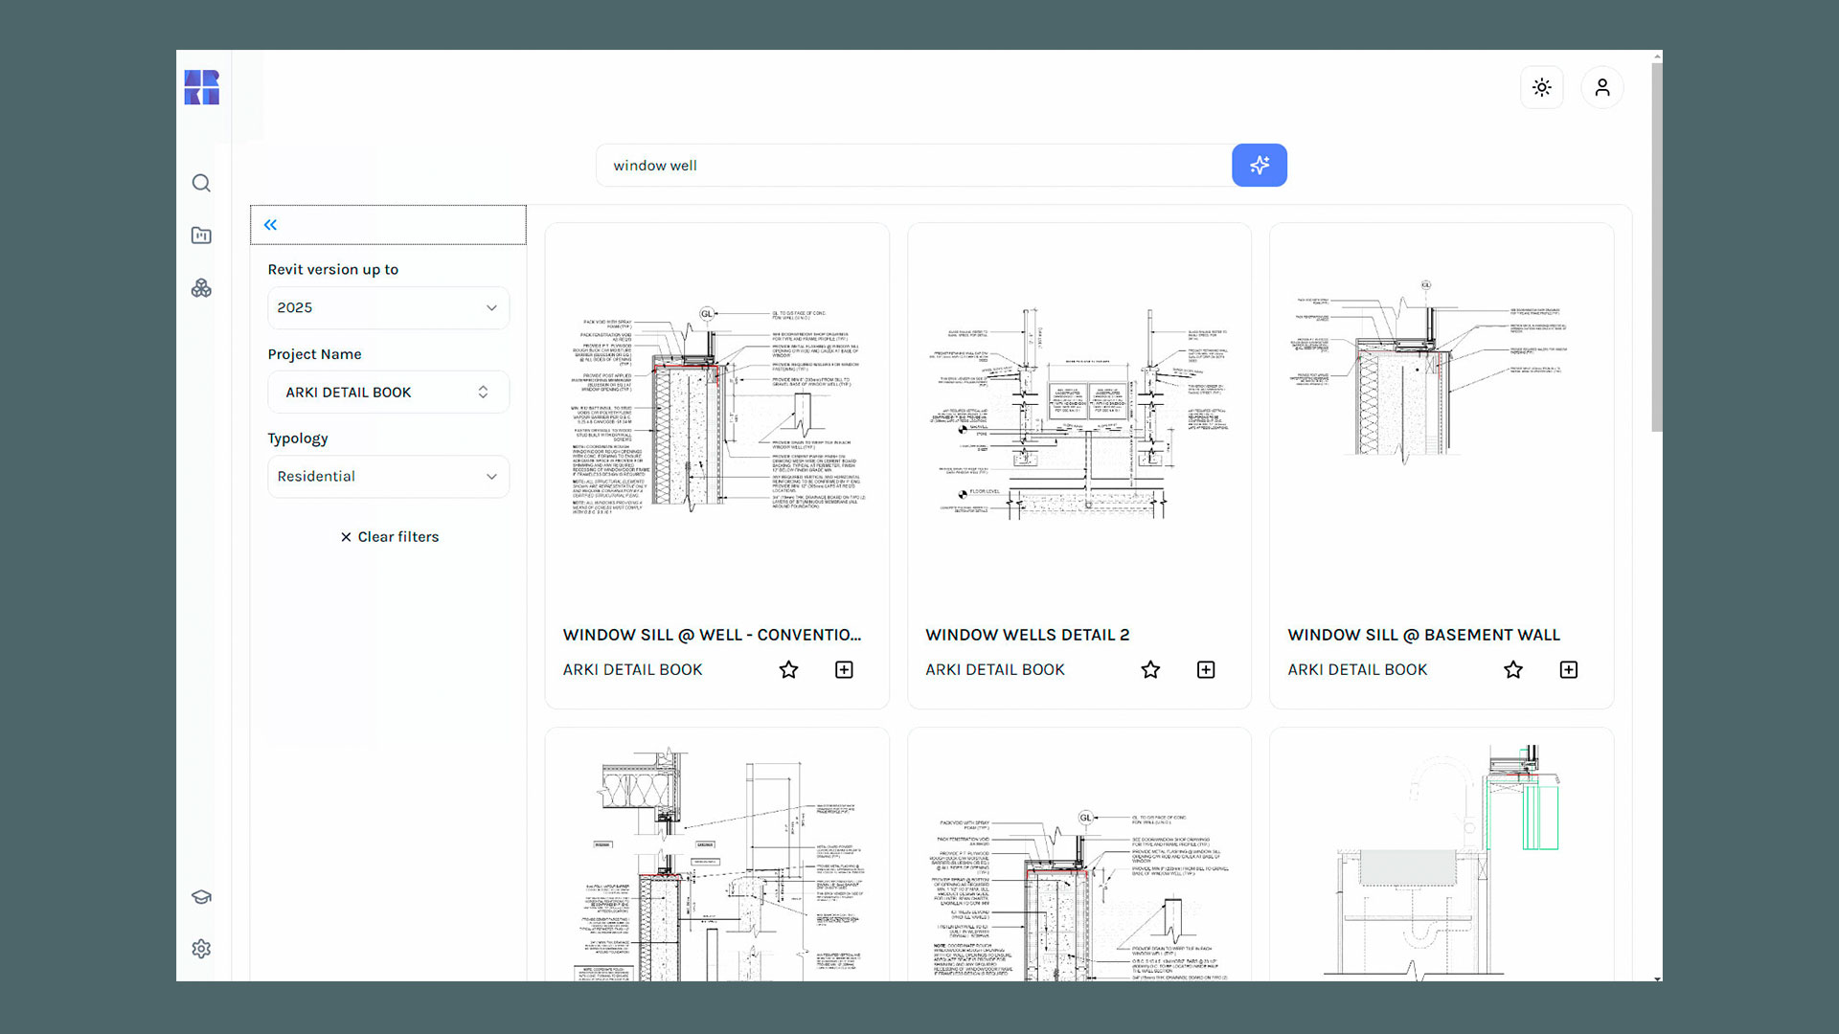
Task: Click the ARKI logo in the sidebar
Action: click(202, 87)
